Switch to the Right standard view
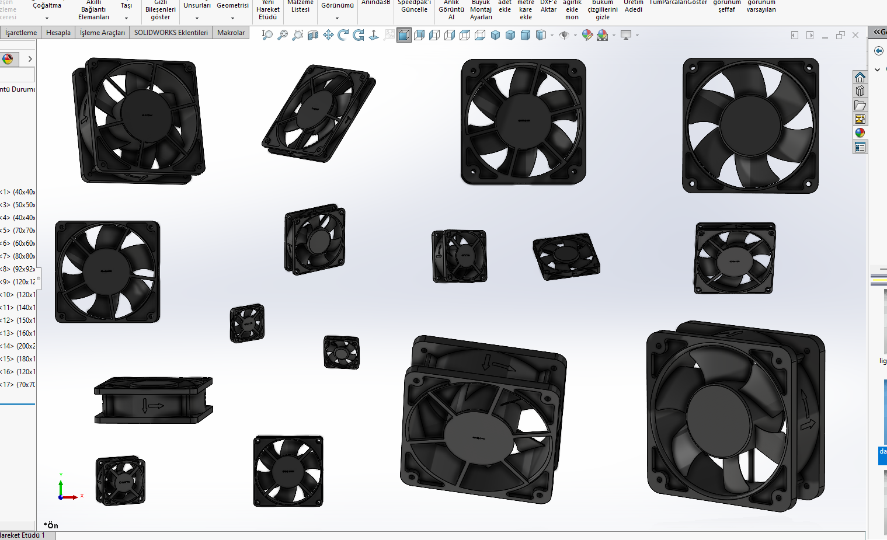The height and width of the screenshot is (540, 887). [450, 35]
